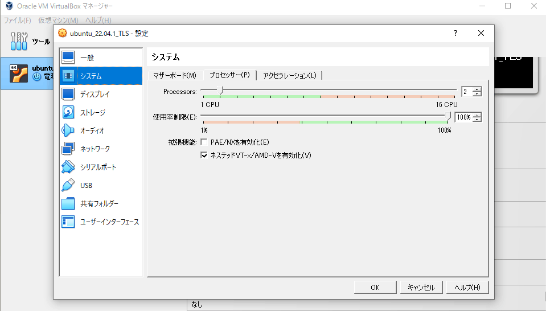
Task: Click the Processors slider handle
Action: pyautogui.click(x=220, y=90)
